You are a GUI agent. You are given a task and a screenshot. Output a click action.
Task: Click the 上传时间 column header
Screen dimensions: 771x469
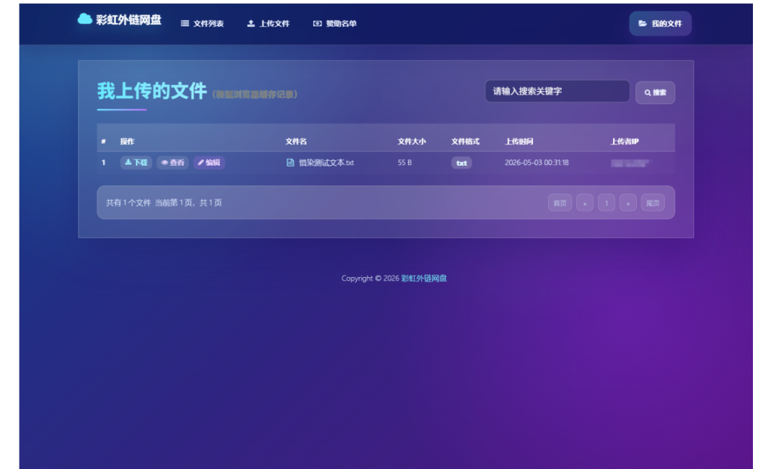pos(519,142)
